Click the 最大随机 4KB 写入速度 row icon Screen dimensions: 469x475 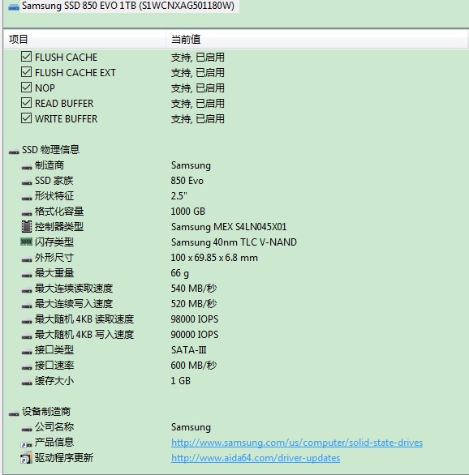coord(27,336)
